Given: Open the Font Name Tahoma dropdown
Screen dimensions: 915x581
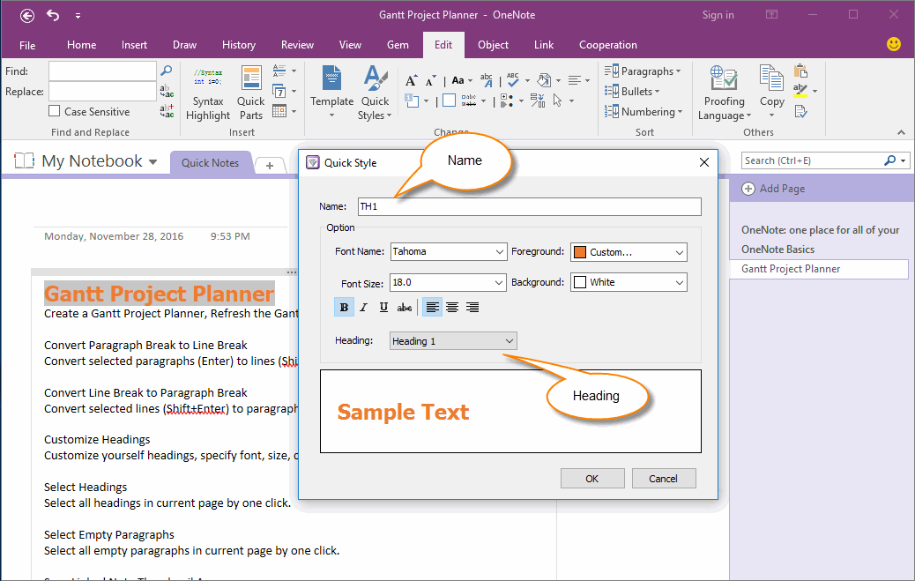Looking at the screenshot, I should click(500, 251).
